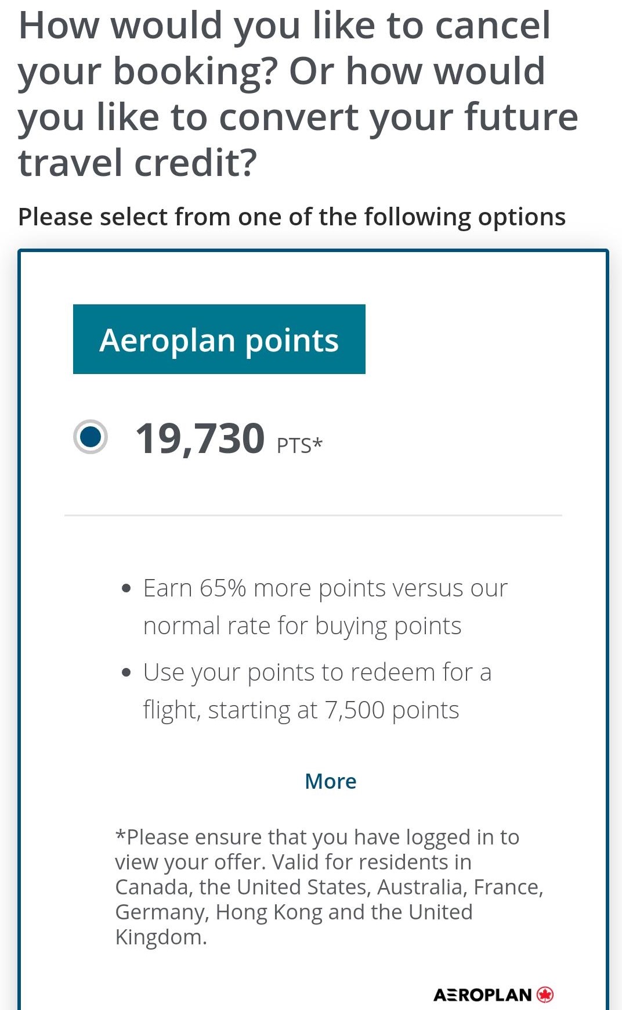Select the 19,730 PTS radio button

point(91,437)
